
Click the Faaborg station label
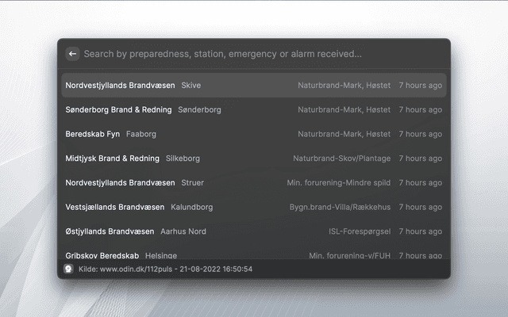141,135
